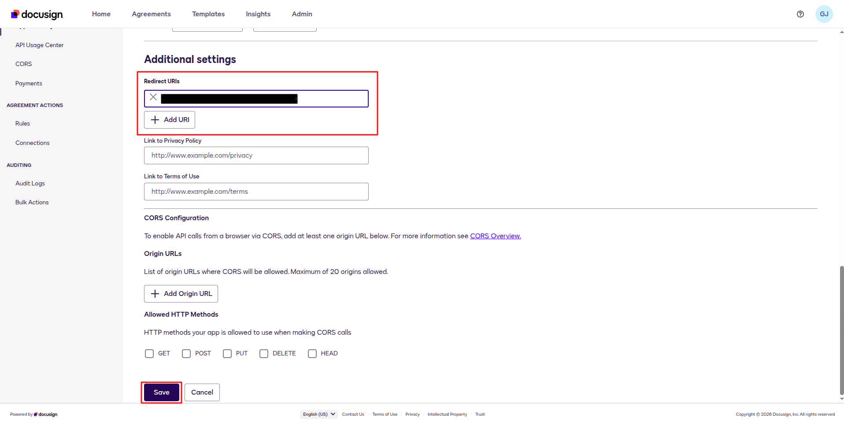Viewport: 844px width, 425px height.
Task: Open the GJ user avatar menu
Action: point(824,14)
